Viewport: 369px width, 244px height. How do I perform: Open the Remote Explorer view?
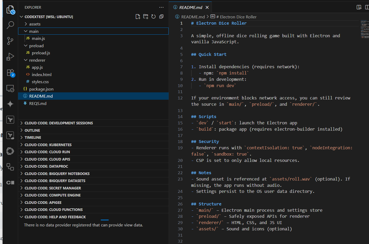[x=10, y=88]
